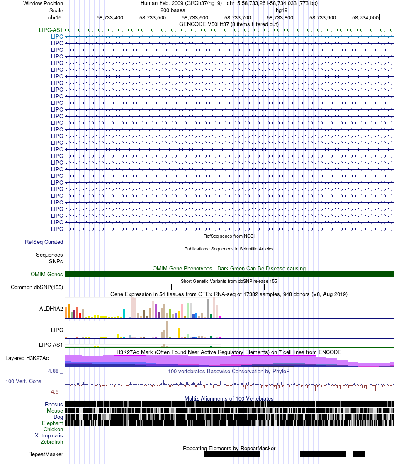394x464 pixels.
Task: Click the LIPC GTEx expression bar chart
Action: click(143, 329)
